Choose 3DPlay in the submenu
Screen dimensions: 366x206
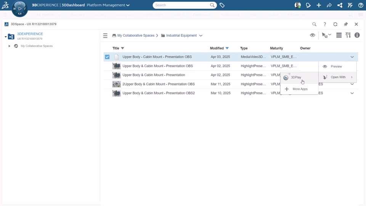[299, 77]
